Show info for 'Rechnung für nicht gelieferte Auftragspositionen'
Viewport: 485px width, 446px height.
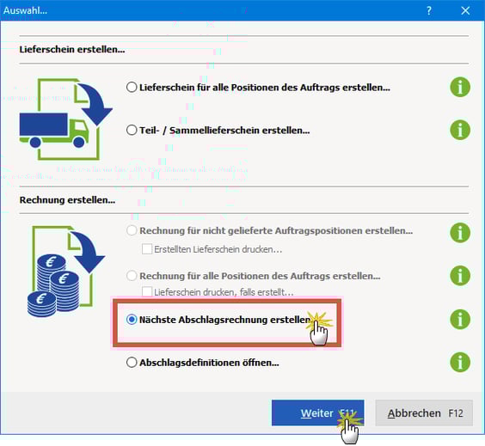pyautogui.click(x=460, y=232)
